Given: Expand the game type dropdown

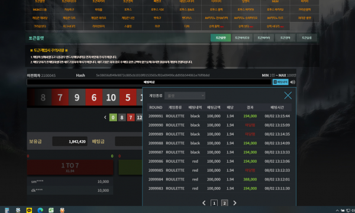Looking at the screenshot, I should [185, 96].
